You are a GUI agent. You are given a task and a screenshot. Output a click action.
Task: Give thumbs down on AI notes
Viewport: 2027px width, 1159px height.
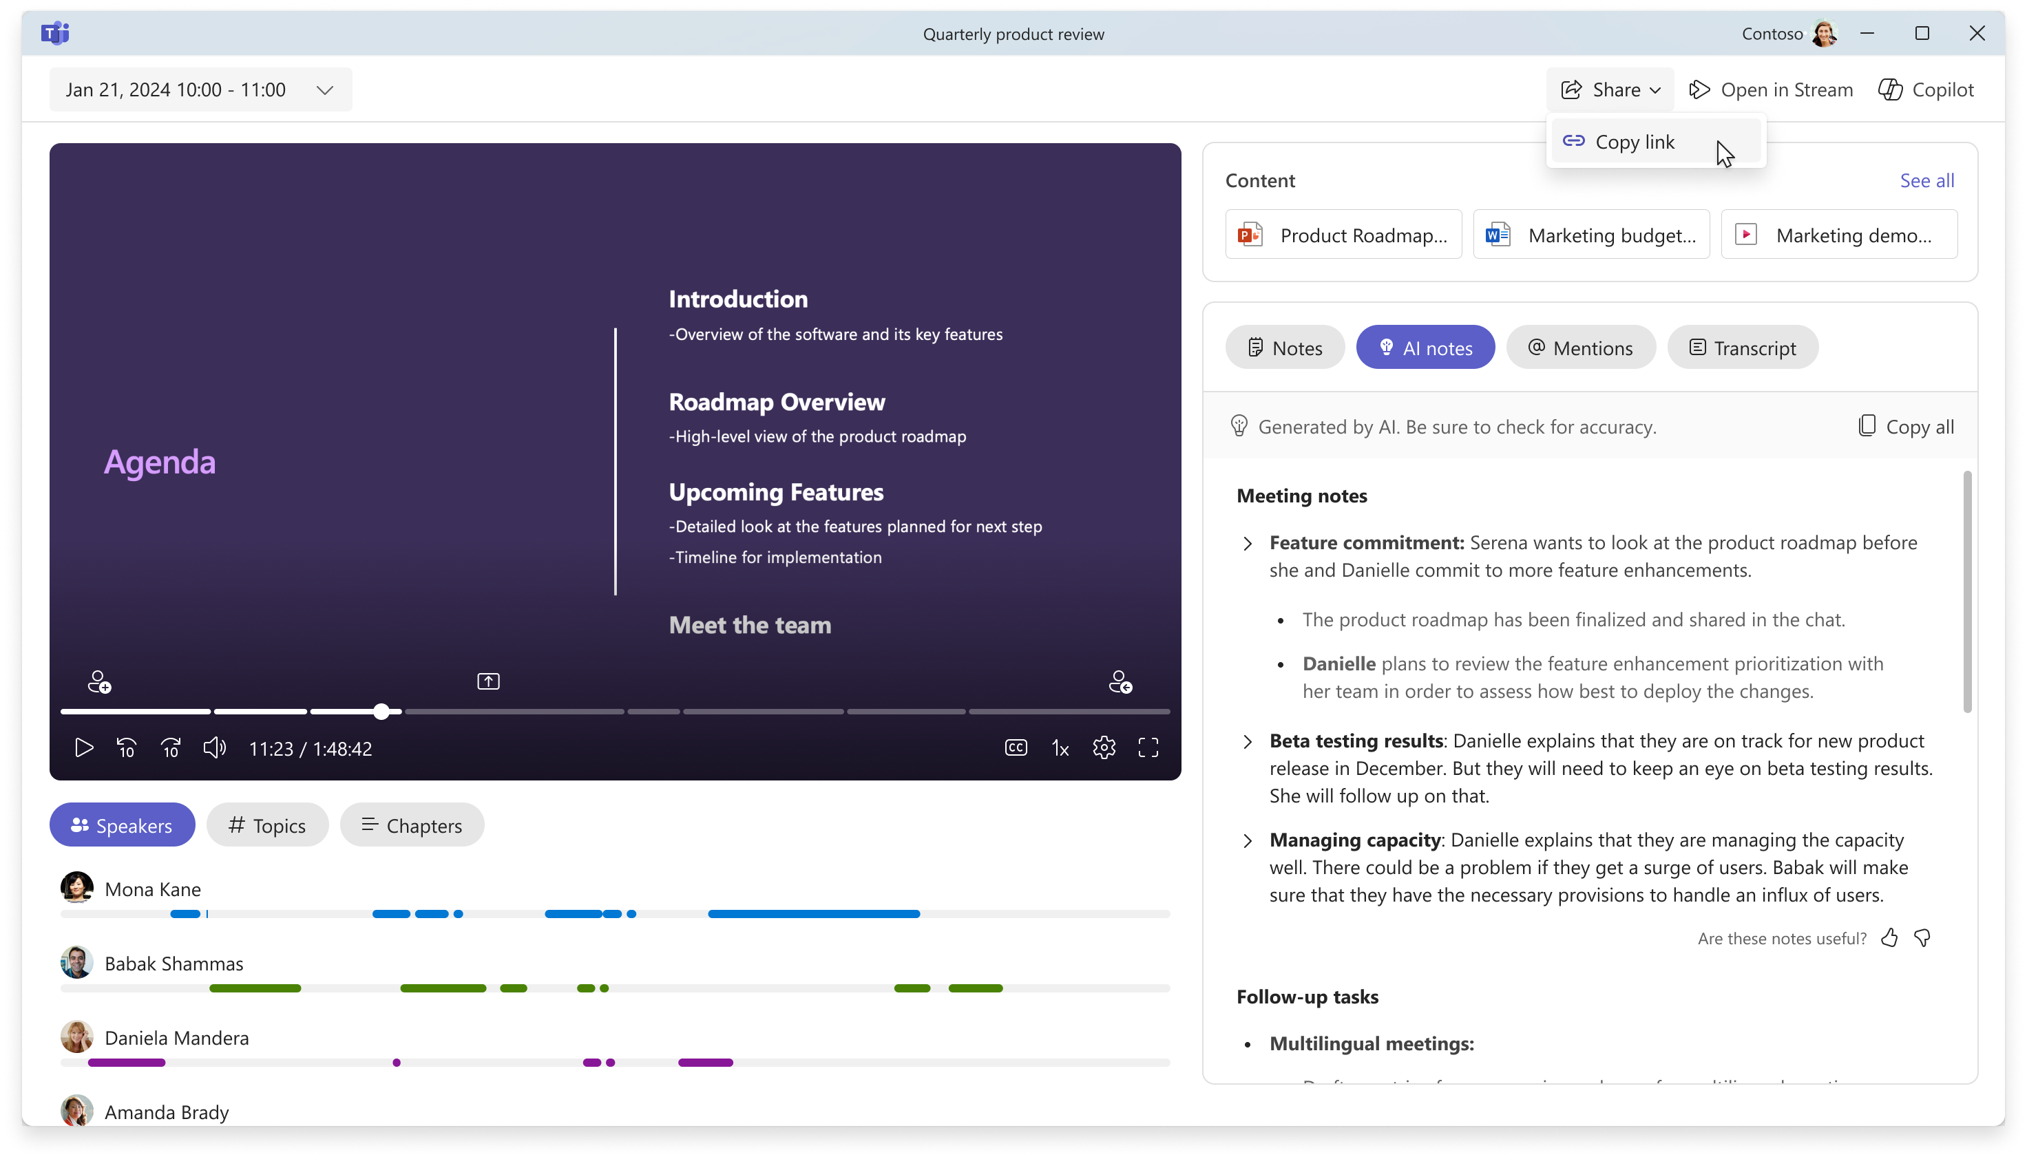pos(1921,939)
